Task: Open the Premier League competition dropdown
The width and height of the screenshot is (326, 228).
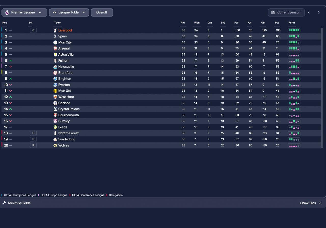Action: (x=24, y=12)
